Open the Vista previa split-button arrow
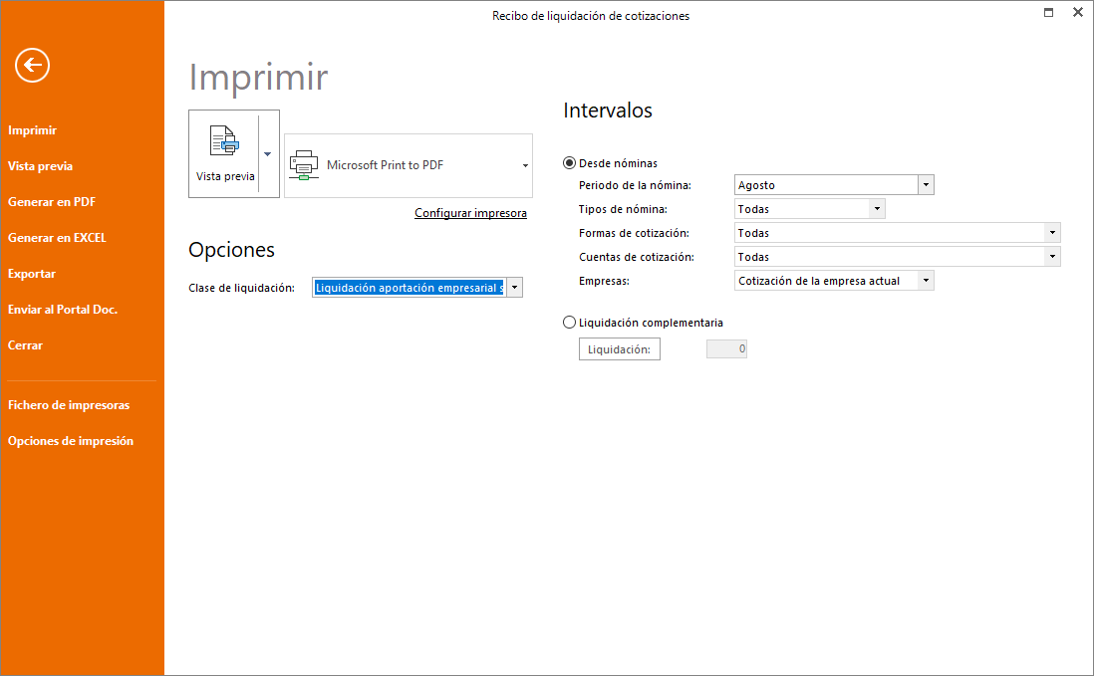The width and height of the screenshot is (1094, 676). pos(268,154)
